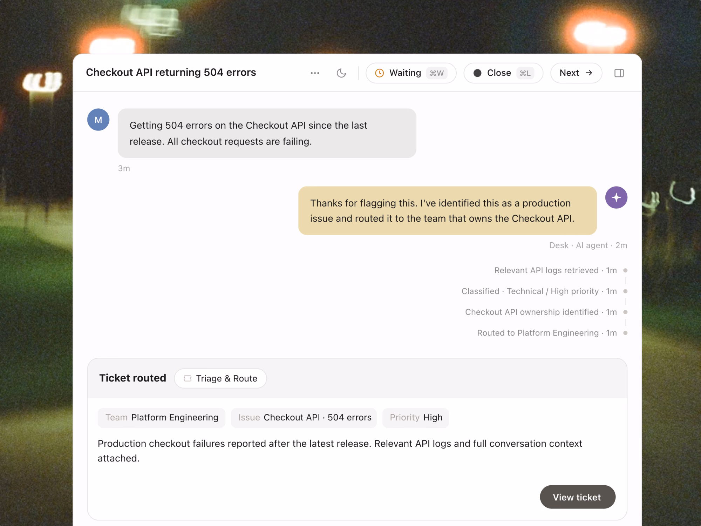This screenshot has width=701, height=526.
Task: Click the Routed to Platform Engineering step
Action: click(x=547, y=333)
